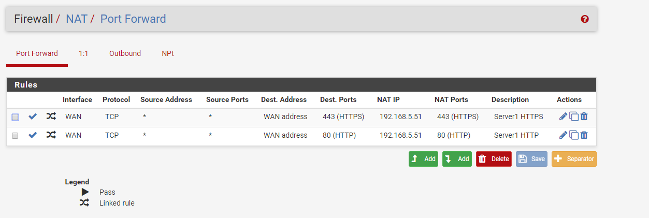Add rule to top of list
Viewport: 649px width, 218px height.
tap(423, 159)
